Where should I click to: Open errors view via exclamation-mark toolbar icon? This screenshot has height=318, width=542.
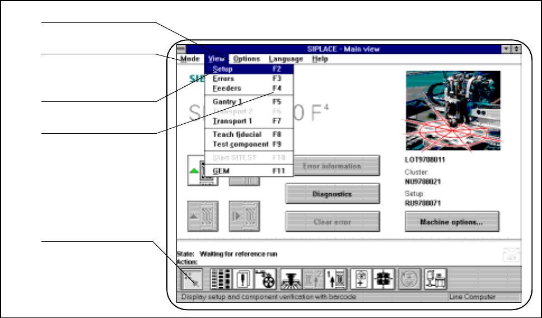pos(243,279)
